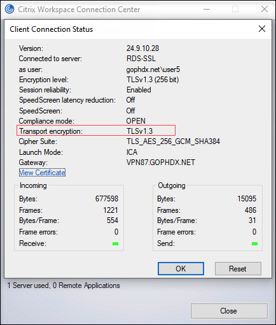Click the green Send indicator
The height and width of the screenshot is (325, 276).
254,243
